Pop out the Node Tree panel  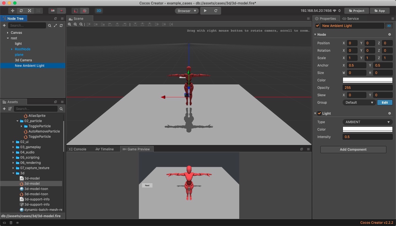pyautogui.click(x=56, y=18)
